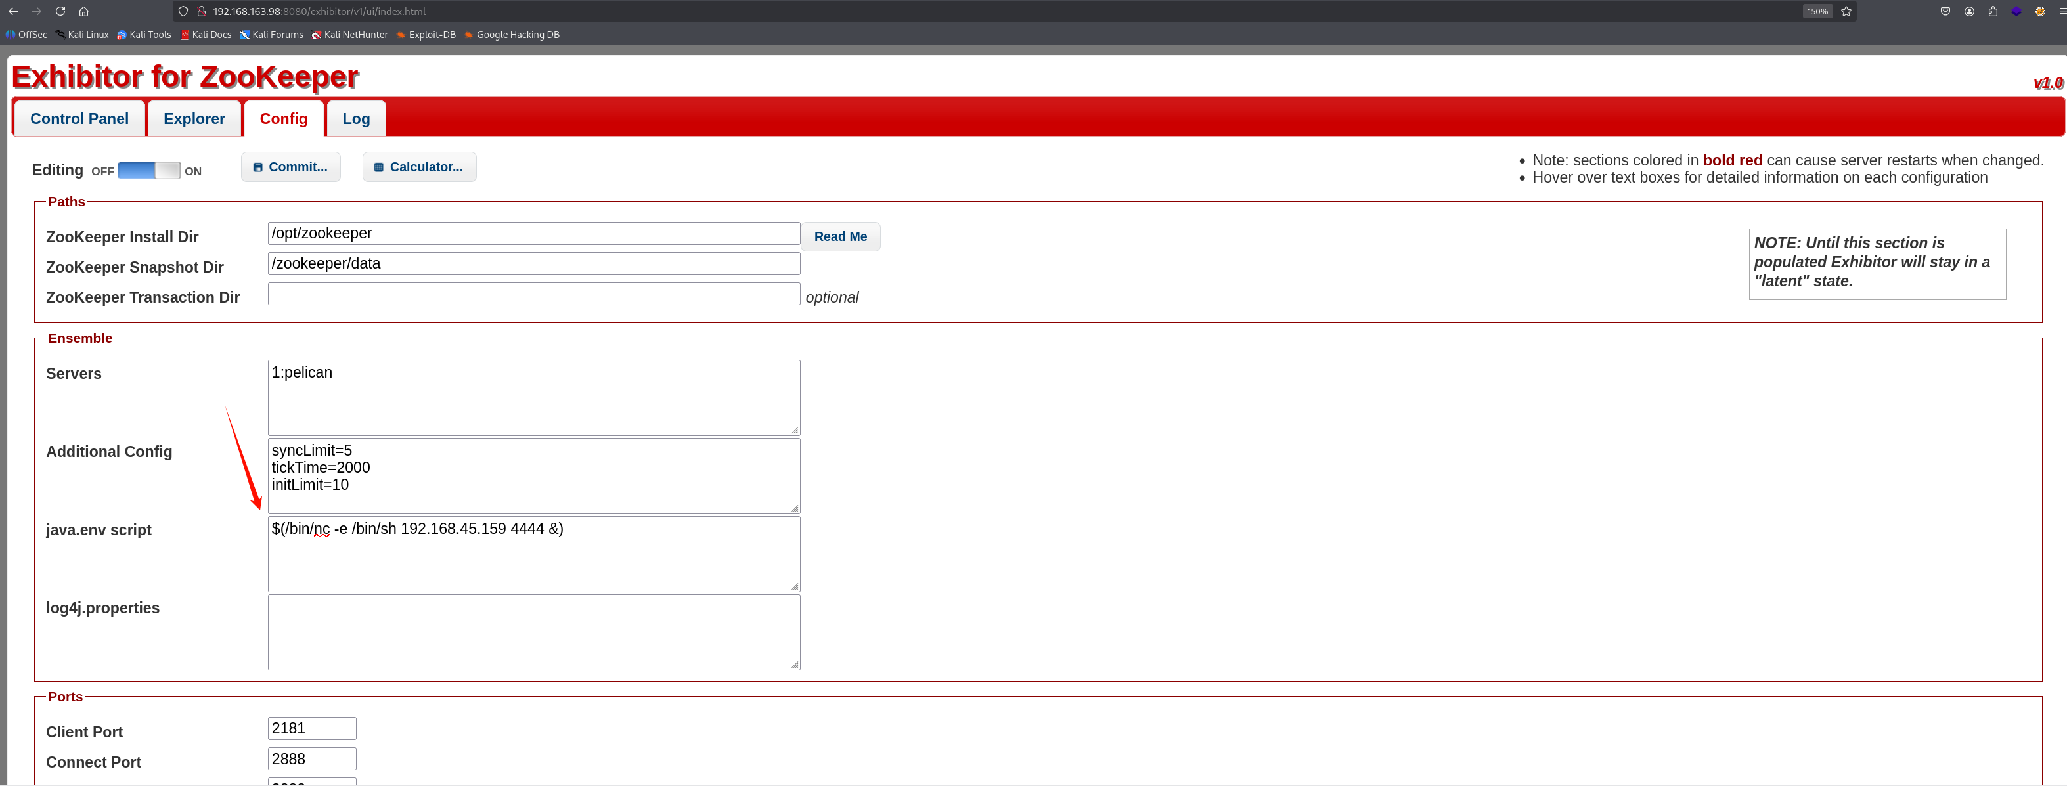
Task: Click the Exhibitor for ZooKeeper title
Action: [x=185, y=77]
